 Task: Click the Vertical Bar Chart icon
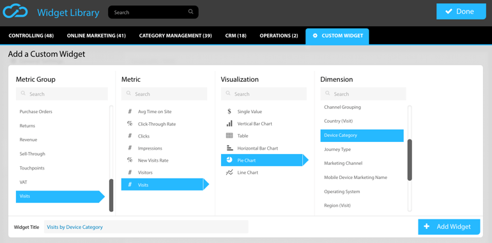point(229,123)
